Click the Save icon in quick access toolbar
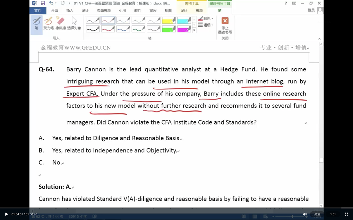353x220 pixels. [43, 3]
